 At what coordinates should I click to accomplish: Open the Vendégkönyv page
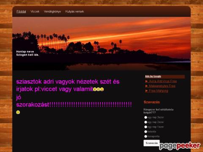52,11
